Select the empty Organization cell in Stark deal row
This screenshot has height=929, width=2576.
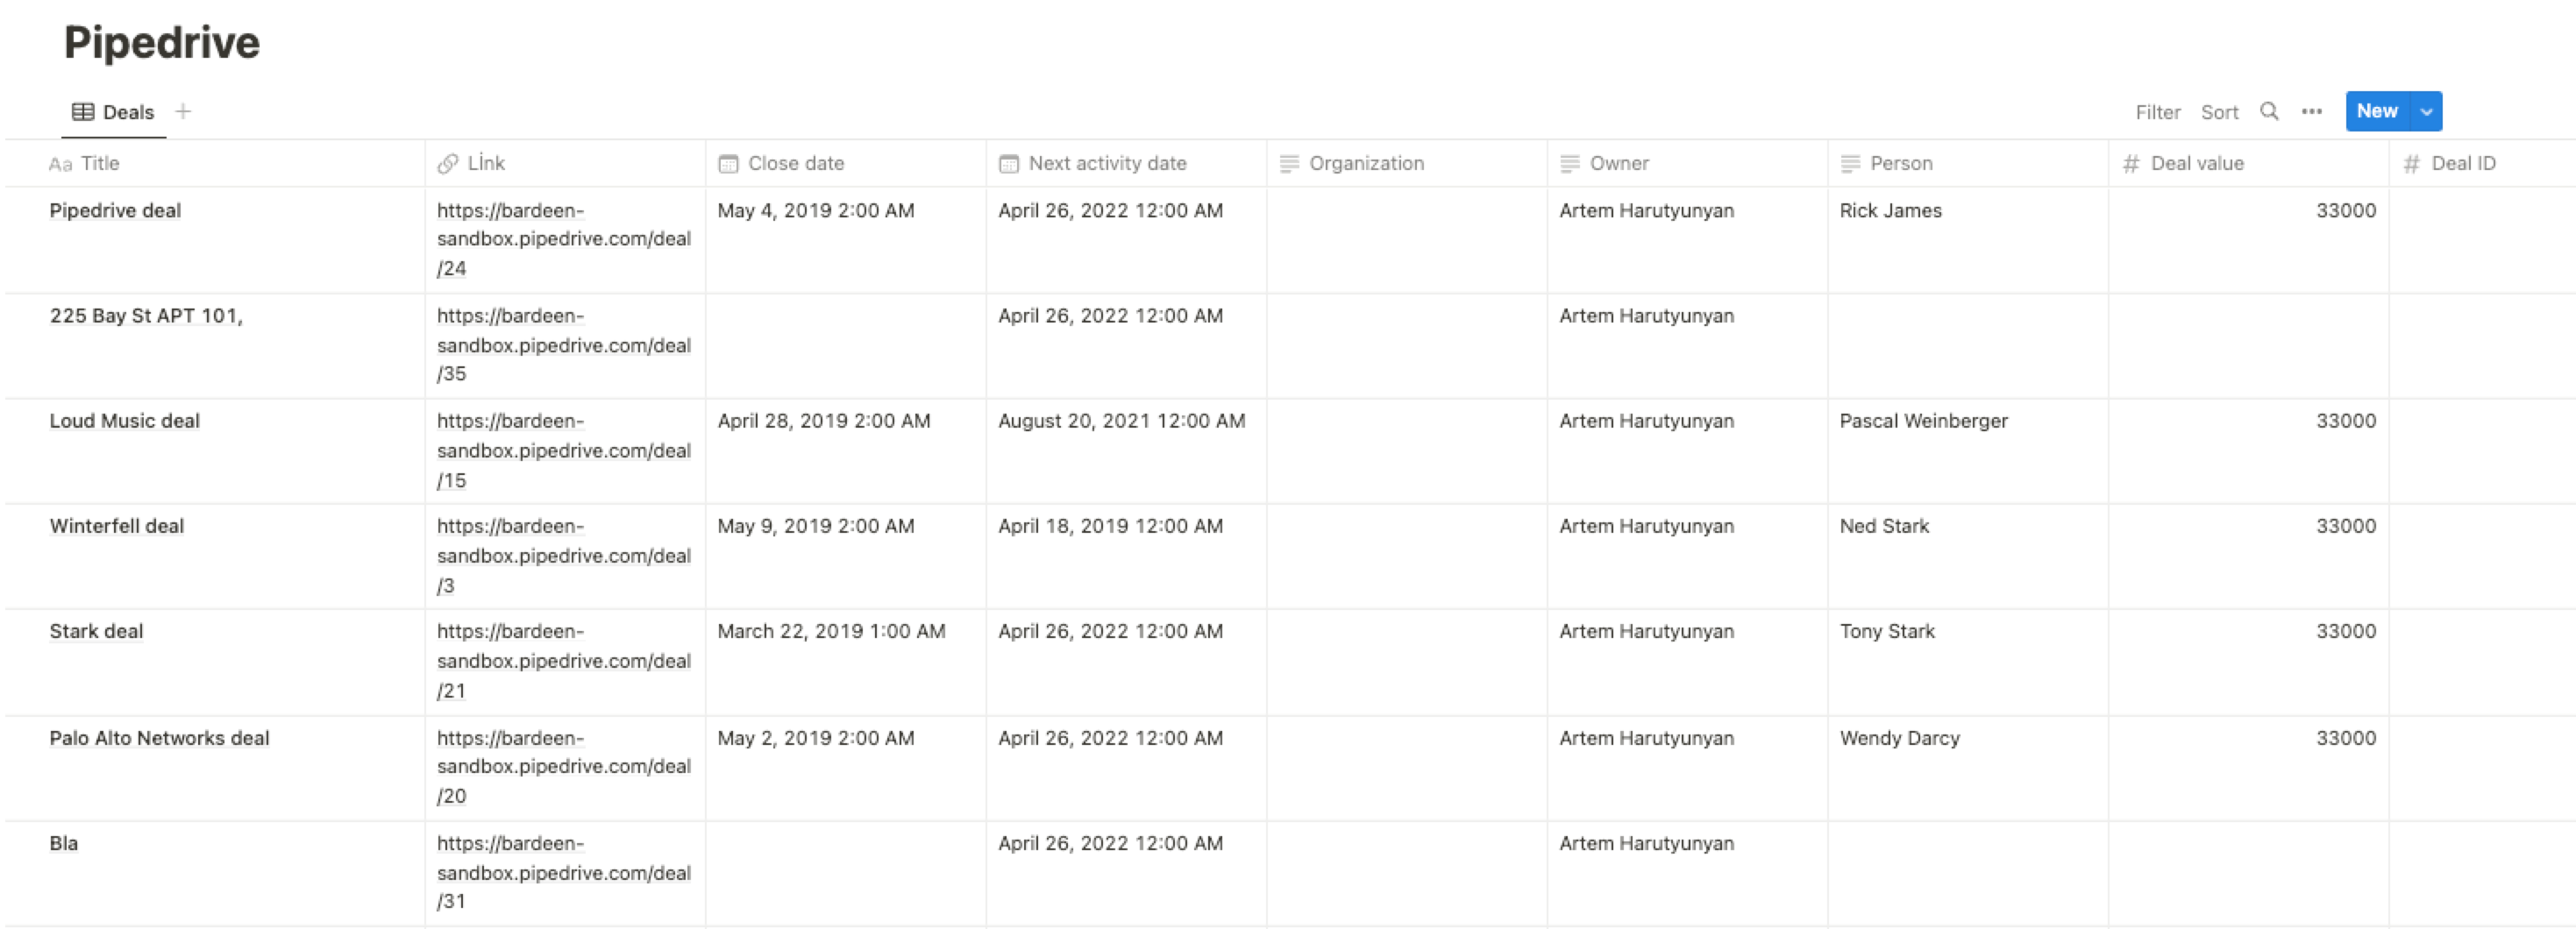click(1407, 662)
